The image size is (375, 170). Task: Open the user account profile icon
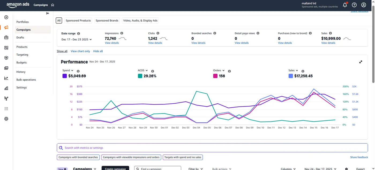coord(364,5)
